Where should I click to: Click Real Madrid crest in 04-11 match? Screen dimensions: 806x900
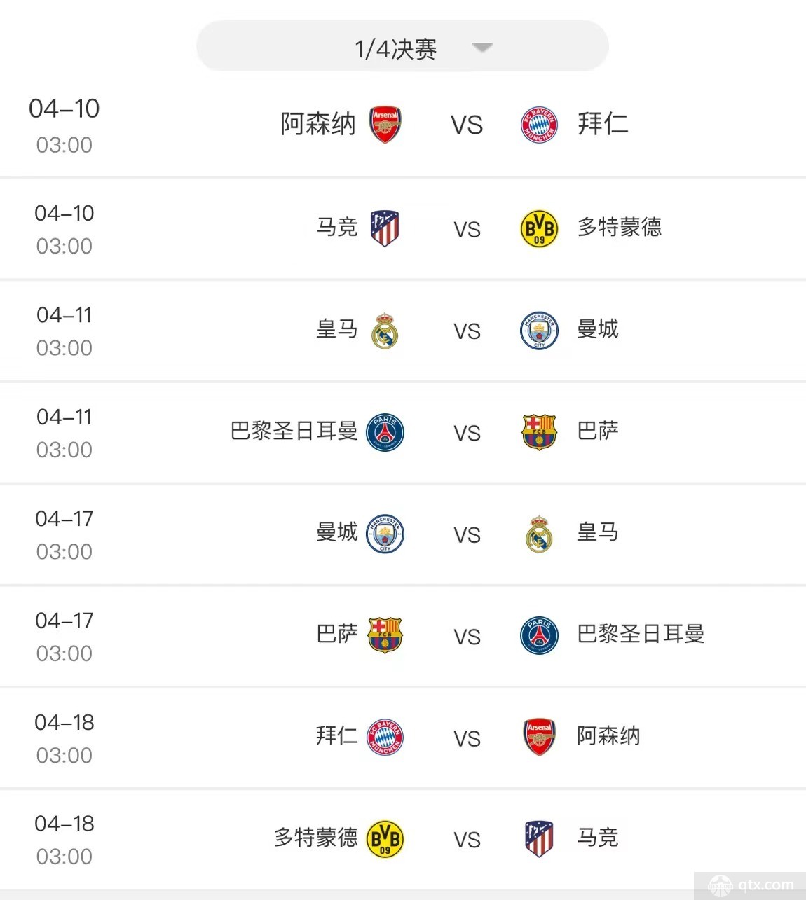click(385, 330)
